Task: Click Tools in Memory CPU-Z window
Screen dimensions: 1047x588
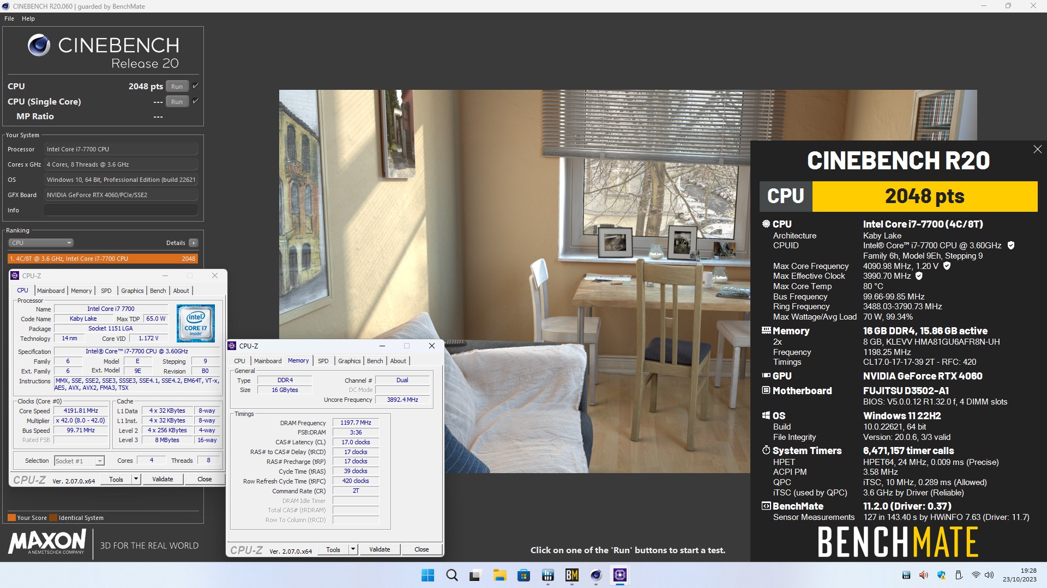Action: pos(333,550)
